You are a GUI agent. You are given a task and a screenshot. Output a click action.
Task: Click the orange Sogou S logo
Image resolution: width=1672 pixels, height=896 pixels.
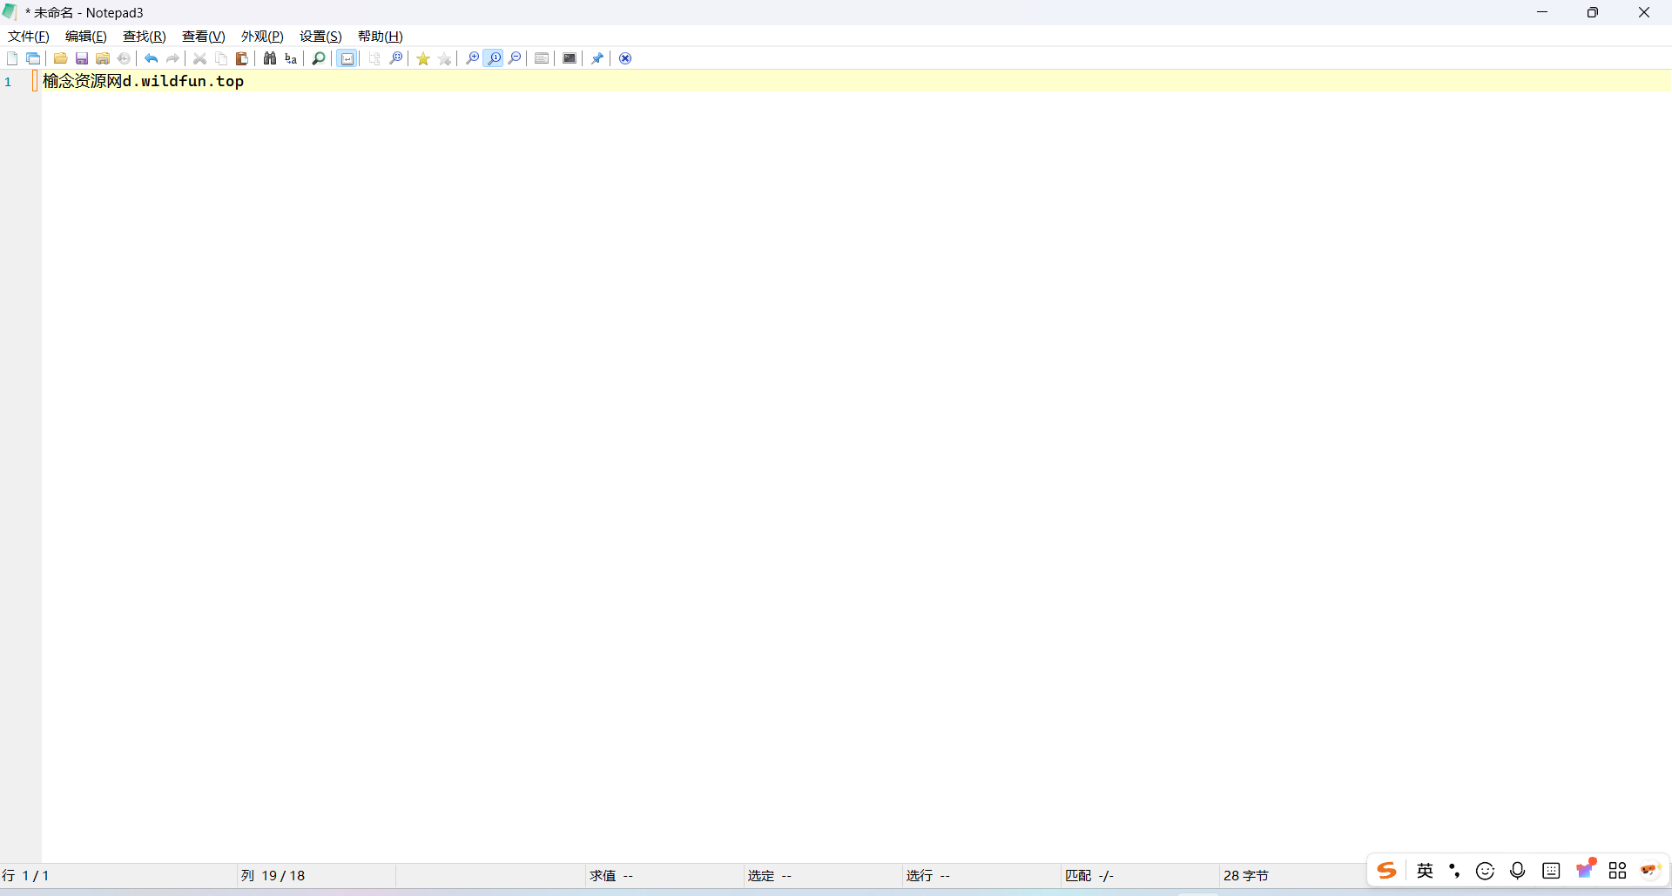[x=1386, y=871]
